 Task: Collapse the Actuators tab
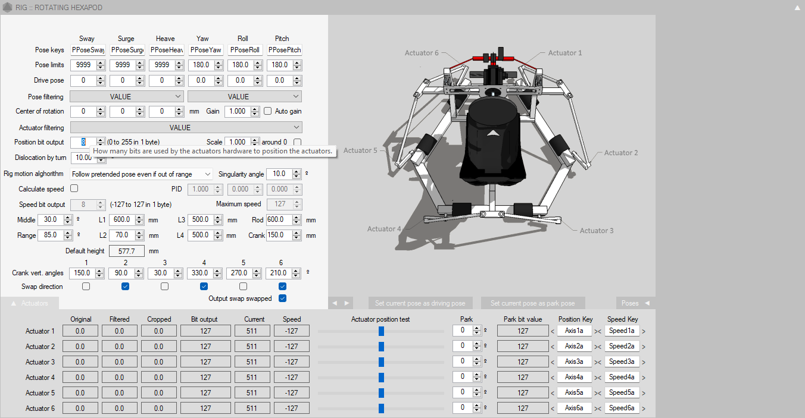click(x=30, y=303)
